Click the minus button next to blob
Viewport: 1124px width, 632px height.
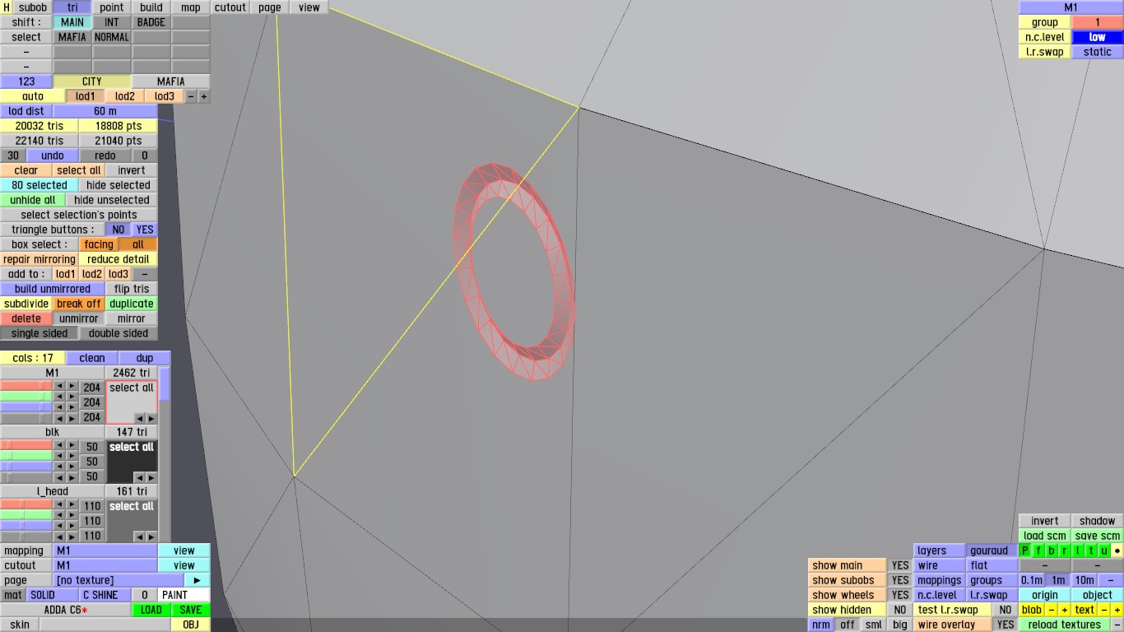point(1052,610)
